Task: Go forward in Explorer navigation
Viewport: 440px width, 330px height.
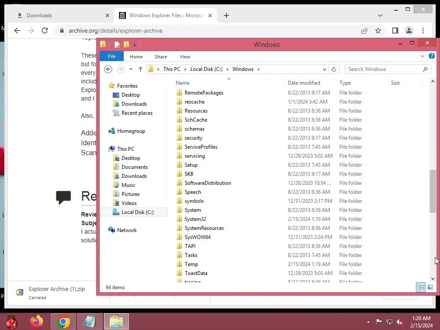Action: point(120,69)
